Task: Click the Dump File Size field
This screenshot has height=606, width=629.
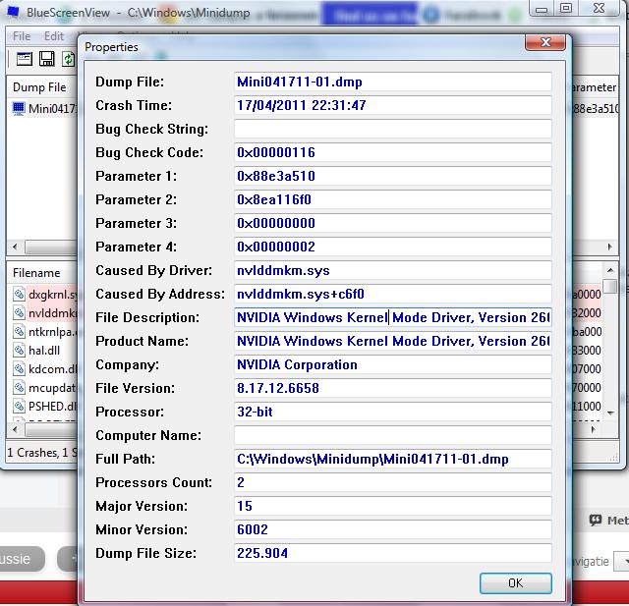Action: point(393,554)
